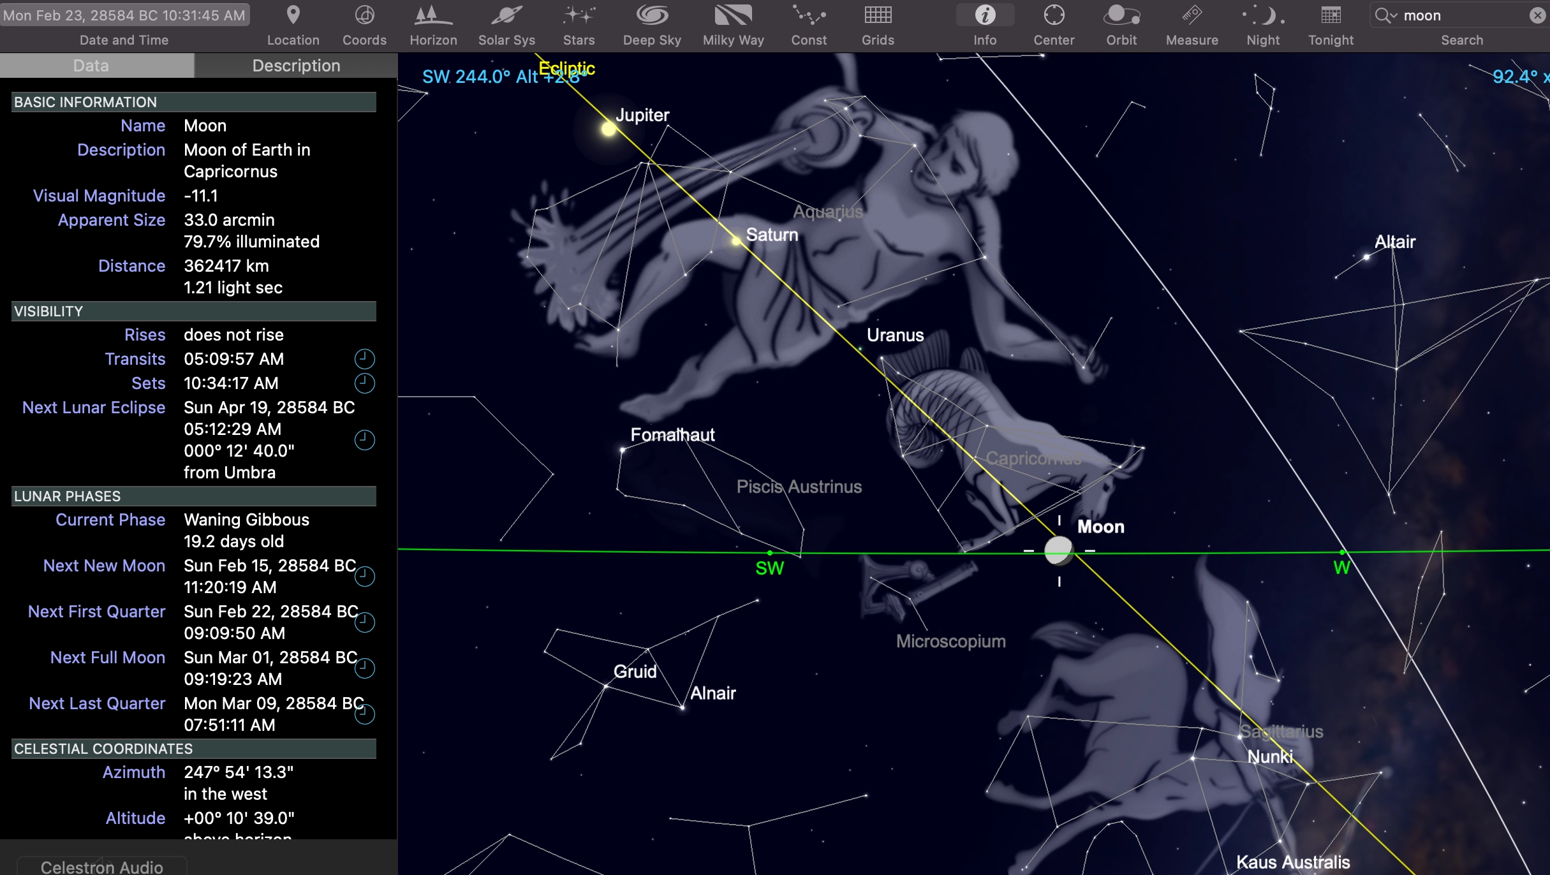Click the Const constellations icon
1550x875 pixels.
tap(809, 15)
